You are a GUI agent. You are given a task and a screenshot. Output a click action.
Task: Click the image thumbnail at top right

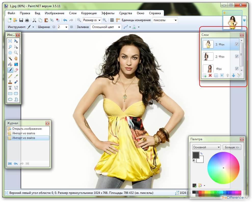tap(232, 22)
